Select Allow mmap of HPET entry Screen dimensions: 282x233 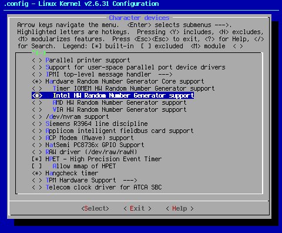pos(84,166)
